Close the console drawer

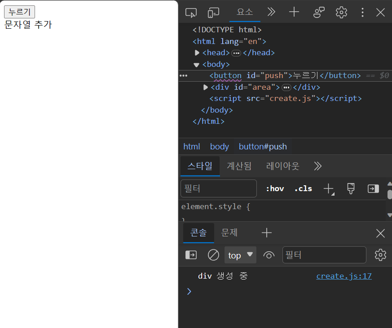click(380, 233)
